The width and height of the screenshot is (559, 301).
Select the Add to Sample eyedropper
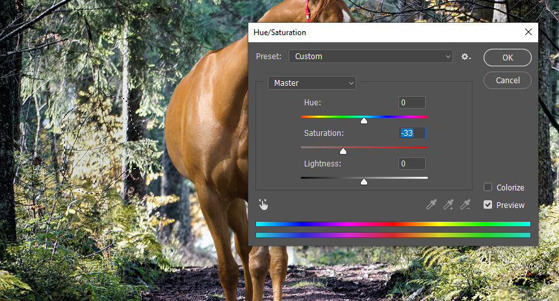click(x=448, y=204)
